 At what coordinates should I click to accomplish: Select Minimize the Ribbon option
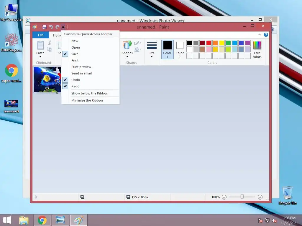tap(90, 100)
